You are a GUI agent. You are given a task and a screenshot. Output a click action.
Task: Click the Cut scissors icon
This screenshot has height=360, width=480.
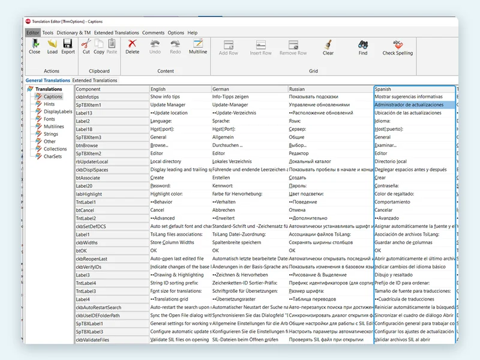coord(86,44)
